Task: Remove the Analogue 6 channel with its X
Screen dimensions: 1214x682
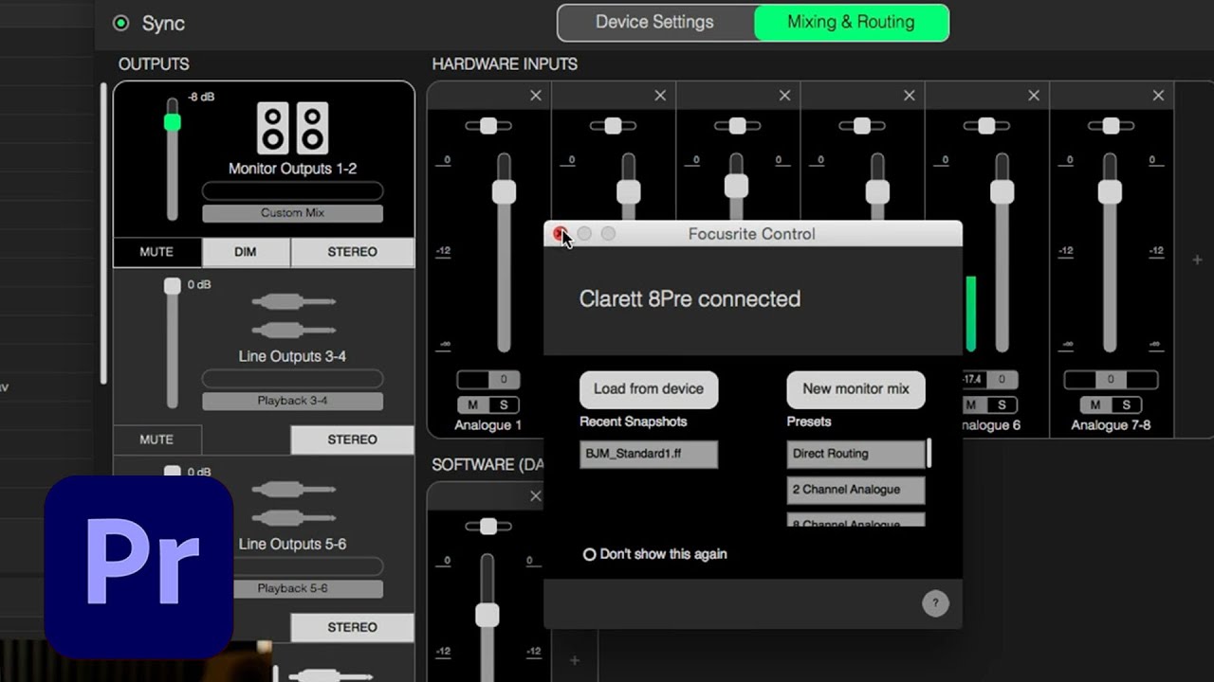Action: pyautogui.click(x=1034, y=95)
